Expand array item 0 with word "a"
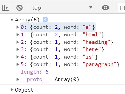 [18, 27]
